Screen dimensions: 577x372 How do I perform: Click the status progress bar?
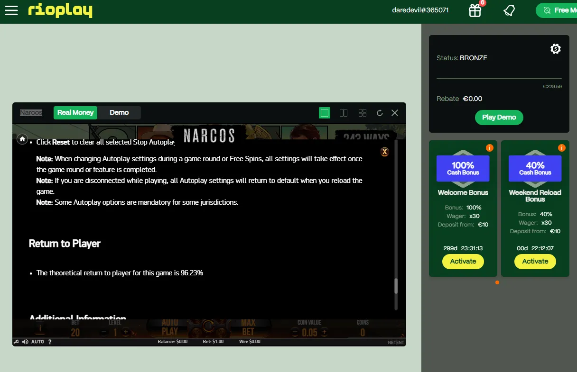click(499, 79)
